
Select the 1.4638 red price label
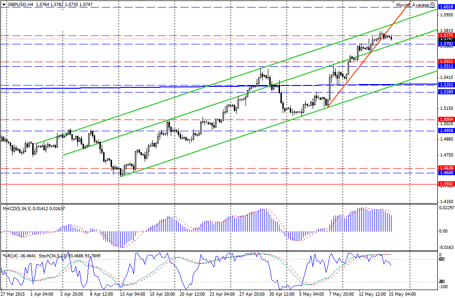[447, 168]
